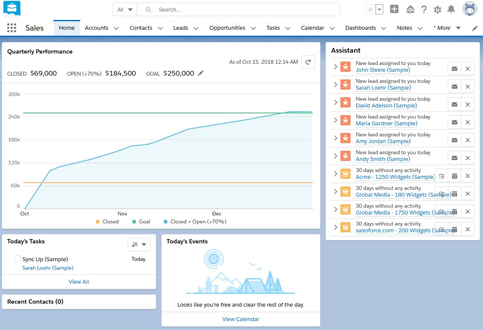
Task: Click the View Calendar link
Action: pyautogui.click(x=241, y=319)
